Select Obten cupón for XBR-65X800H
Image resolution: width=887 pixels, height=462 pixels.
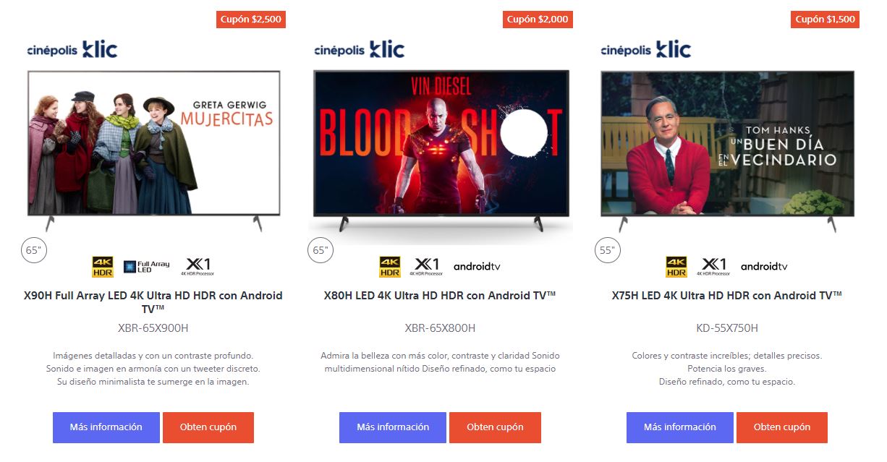pos(495,427)
